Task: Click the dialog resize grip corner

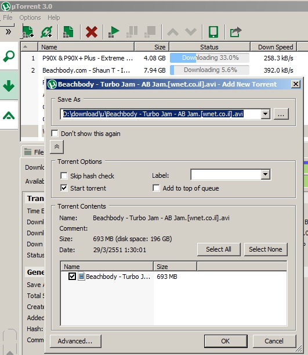Action: click(299, 348)
